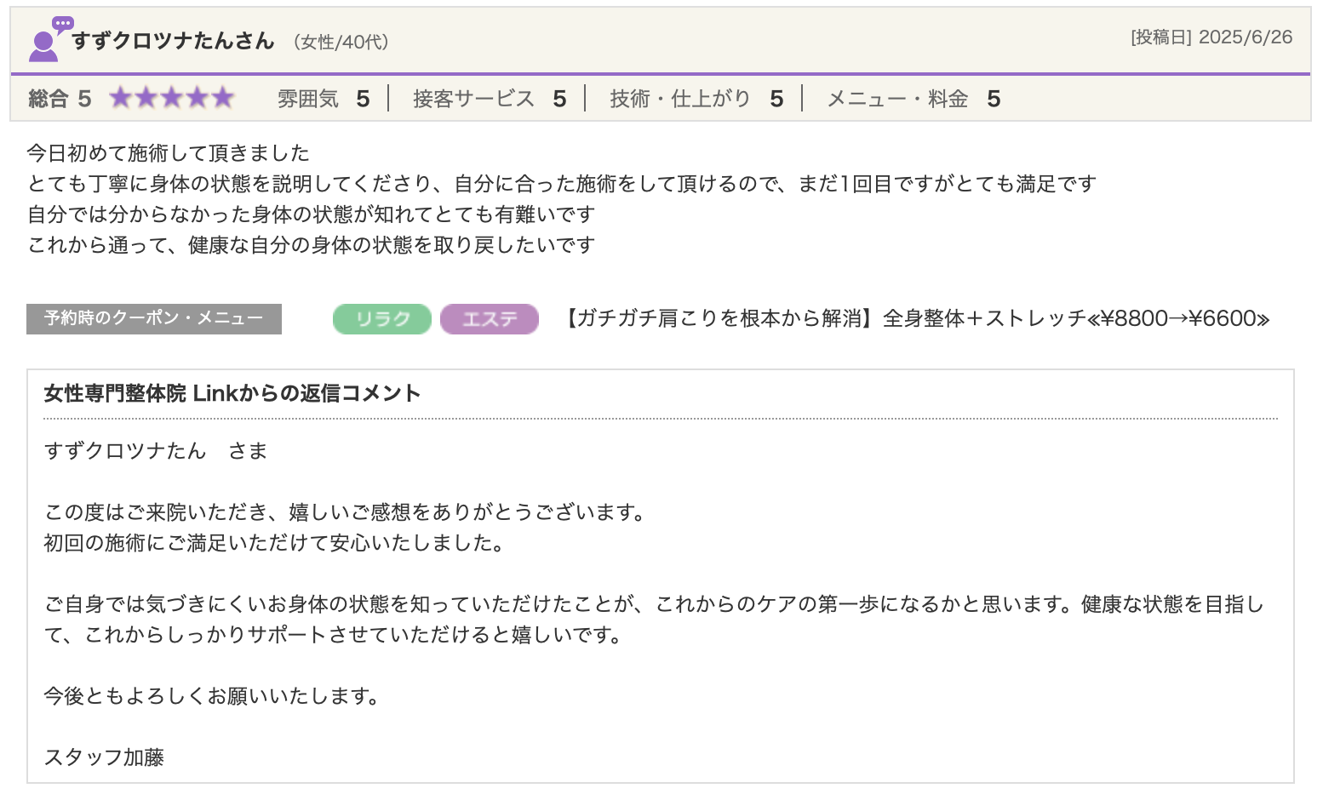Click the green リラク tag badge

pos(382,319)
